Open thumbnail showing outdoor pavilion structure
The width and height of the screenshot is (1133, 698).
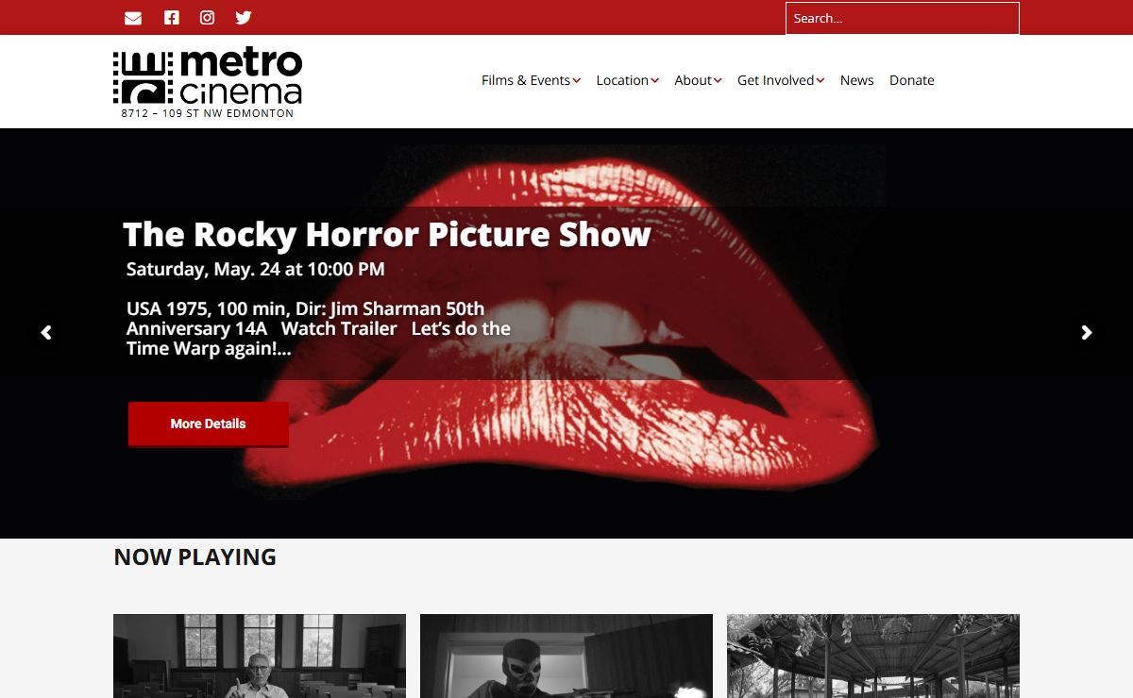tap(873, 656)
